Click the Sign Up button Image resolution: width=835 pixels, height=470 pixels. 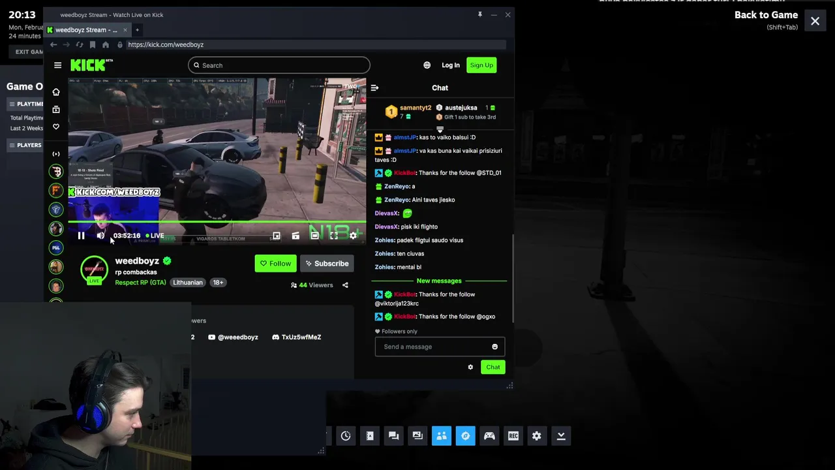click(x=481, y=65)
